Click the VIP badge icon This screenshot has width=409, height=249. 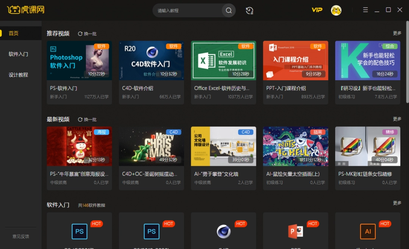click(x=317, y=10)
